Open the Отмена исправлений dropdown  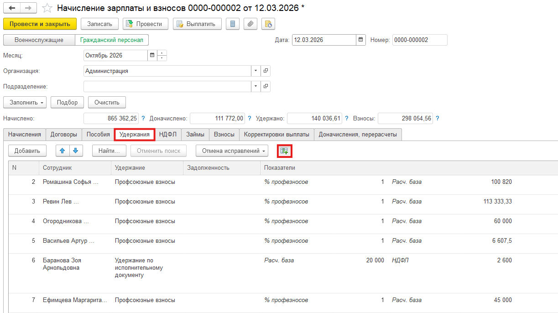(x=232, y=151)
